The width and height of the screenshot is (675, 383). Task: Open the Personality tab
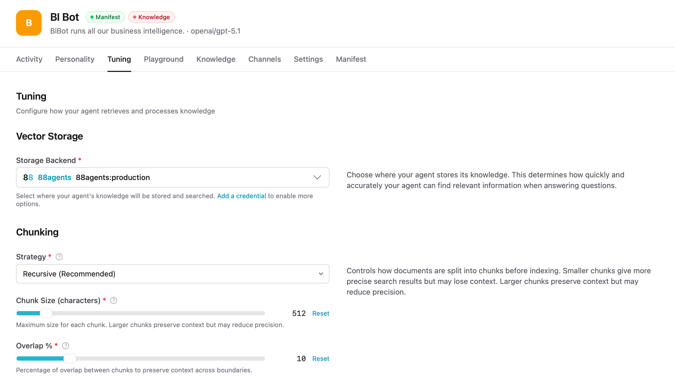pos(75,59)
